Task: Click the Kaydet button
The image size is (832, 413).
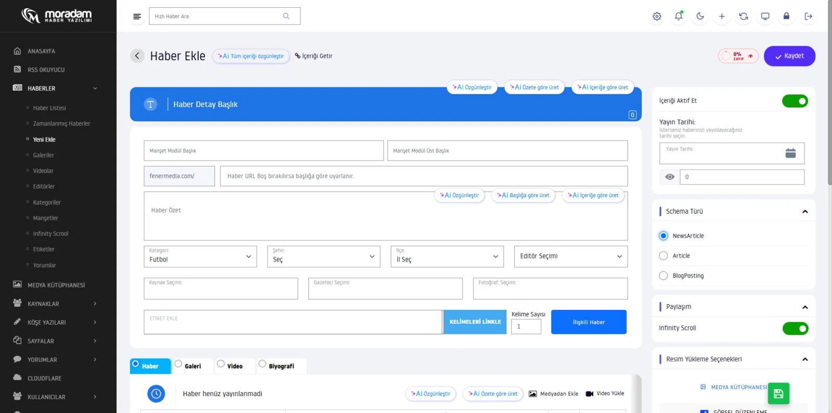Action: pyautogui.click(x=789, y=56)
